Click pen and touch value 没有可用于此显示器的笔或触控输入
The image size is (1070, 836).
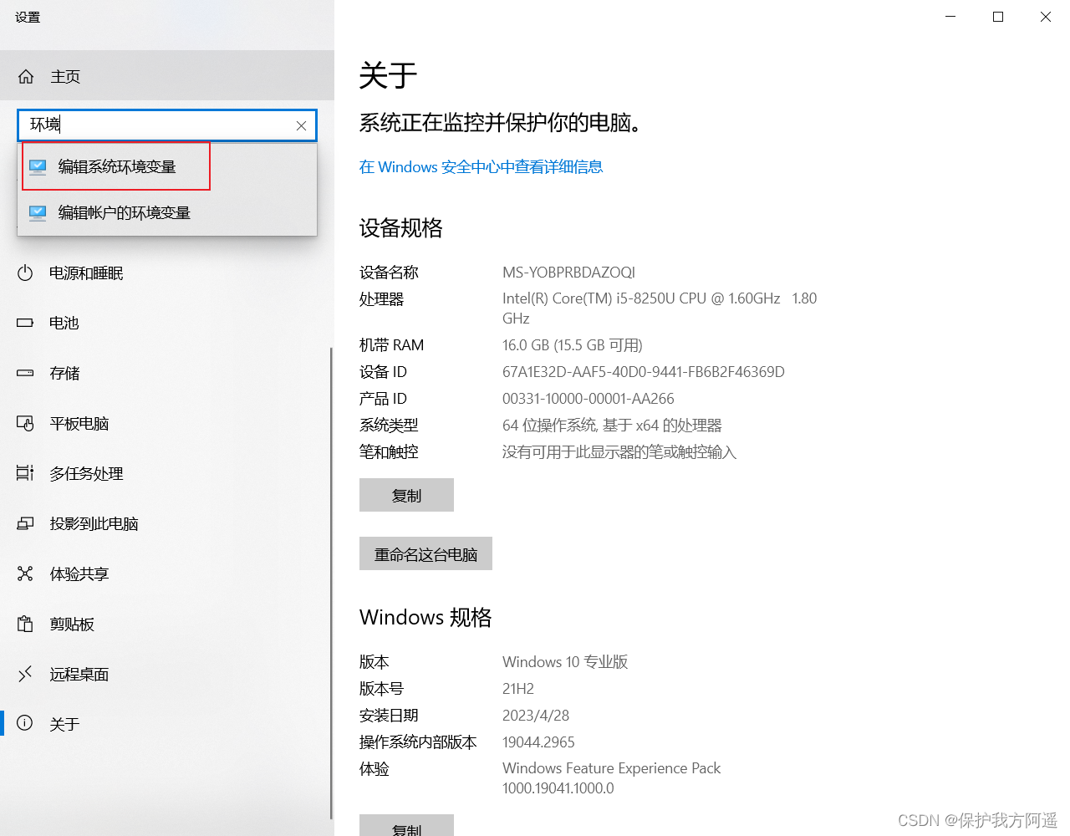point(619,452)
